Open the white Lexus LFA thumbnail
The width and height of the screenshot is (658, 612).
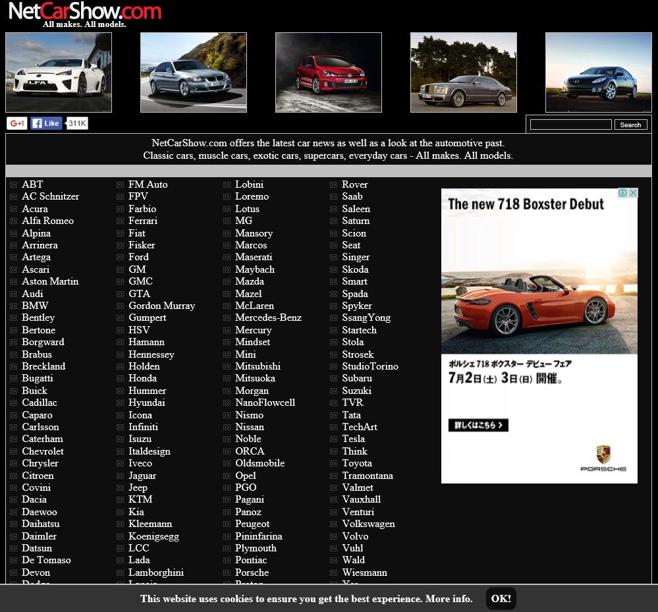click(59, 72)
